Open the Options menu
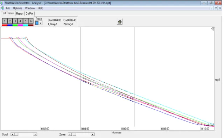This screenshot has height=139, width=224. 17,8
